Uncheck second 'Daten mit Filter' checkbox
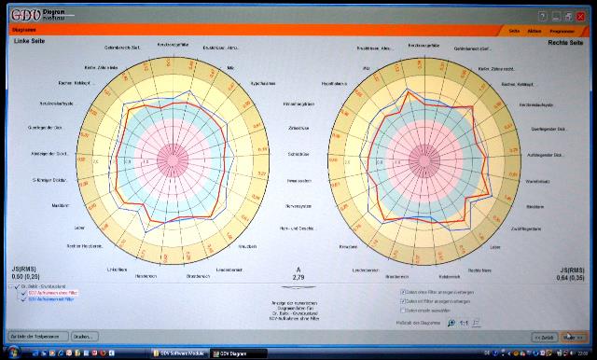597x360 pixels. coord(403,301)
